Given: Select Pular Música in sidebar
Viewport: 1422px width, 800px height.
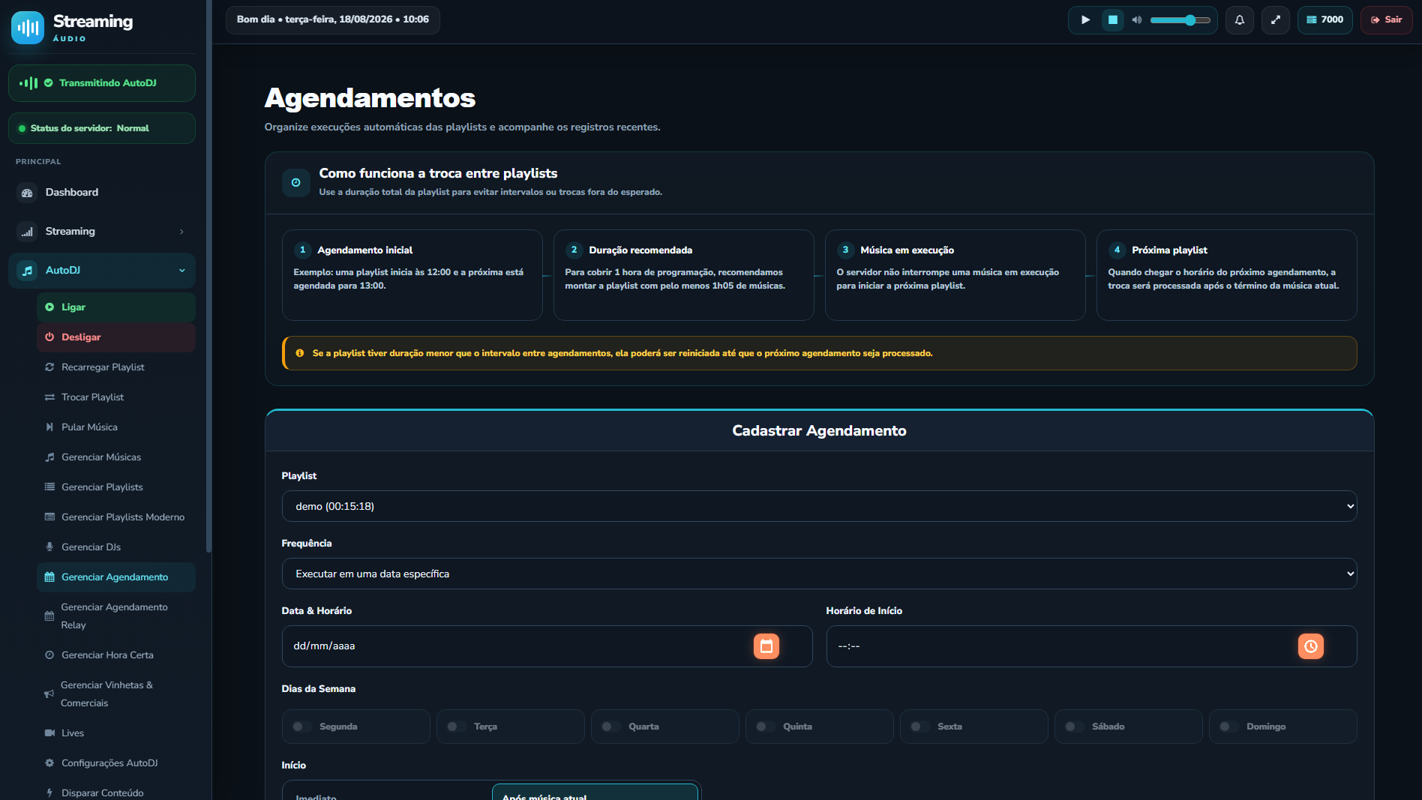Looking at the screenshot, I should pyautogui.click(x=116, y=427).
